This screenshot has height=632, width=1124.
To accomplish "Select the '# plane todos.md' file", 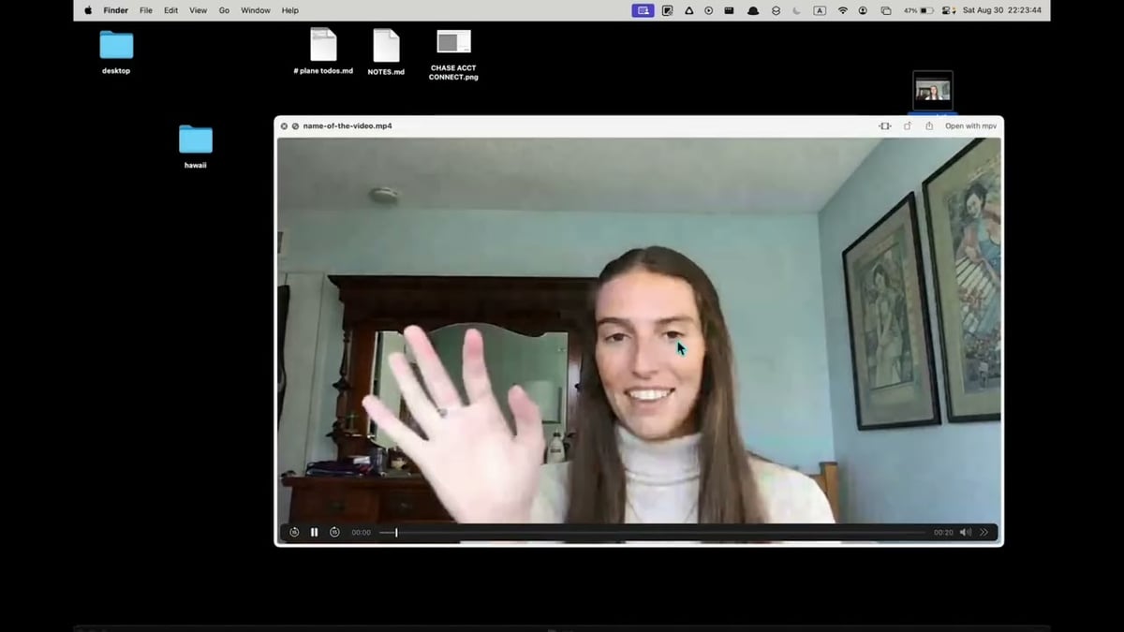I will [323, 51].
